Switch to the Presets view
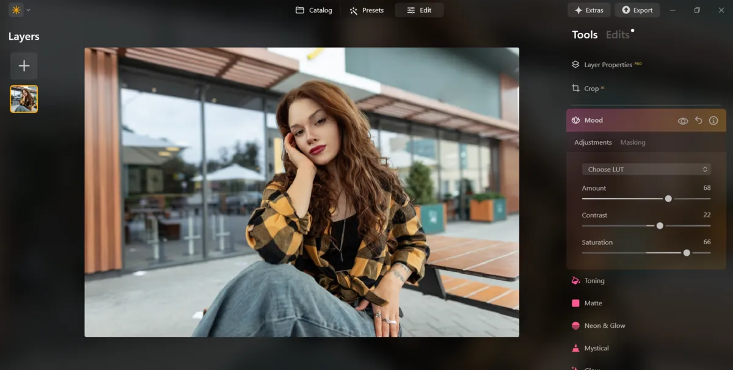The image size is (733, 370). point(366,10)
